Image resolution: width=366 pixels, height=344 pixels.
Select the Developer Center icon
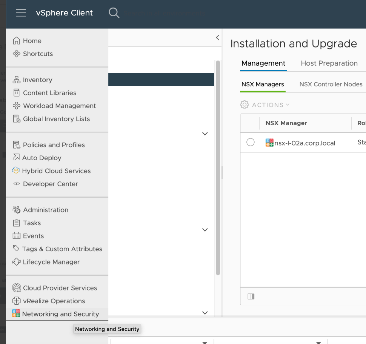[x=16, y=184]
